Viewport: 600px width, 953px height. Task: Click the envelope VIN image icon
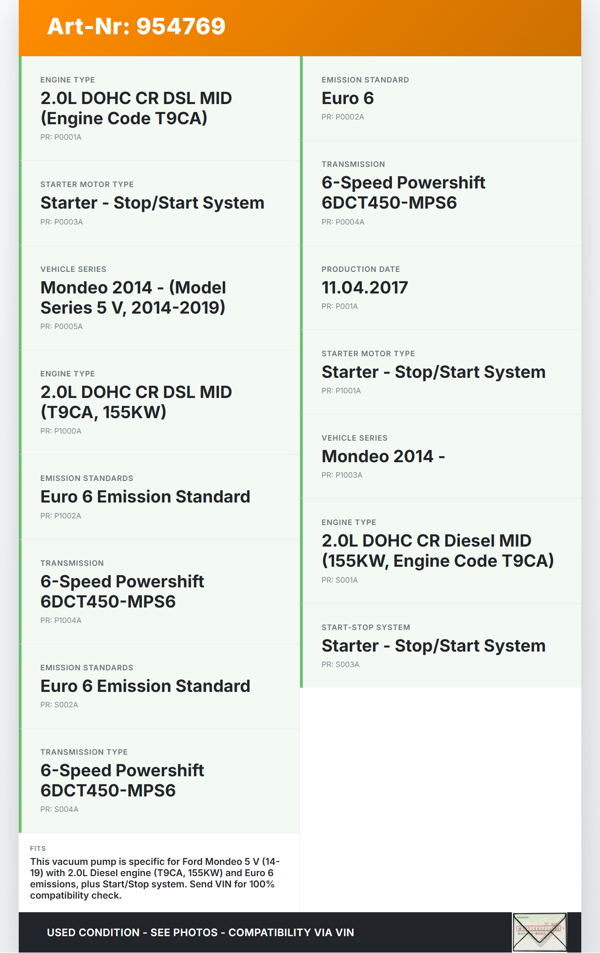pyautogui.click(x=540, y=932)
